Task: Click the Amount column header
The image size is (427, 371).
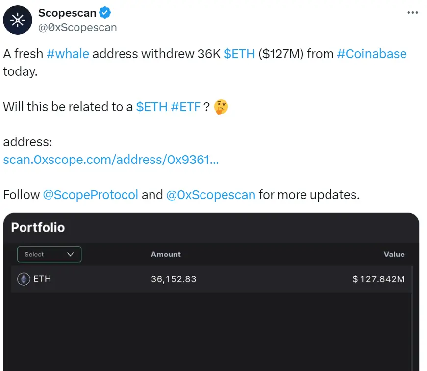Action: 165,255
